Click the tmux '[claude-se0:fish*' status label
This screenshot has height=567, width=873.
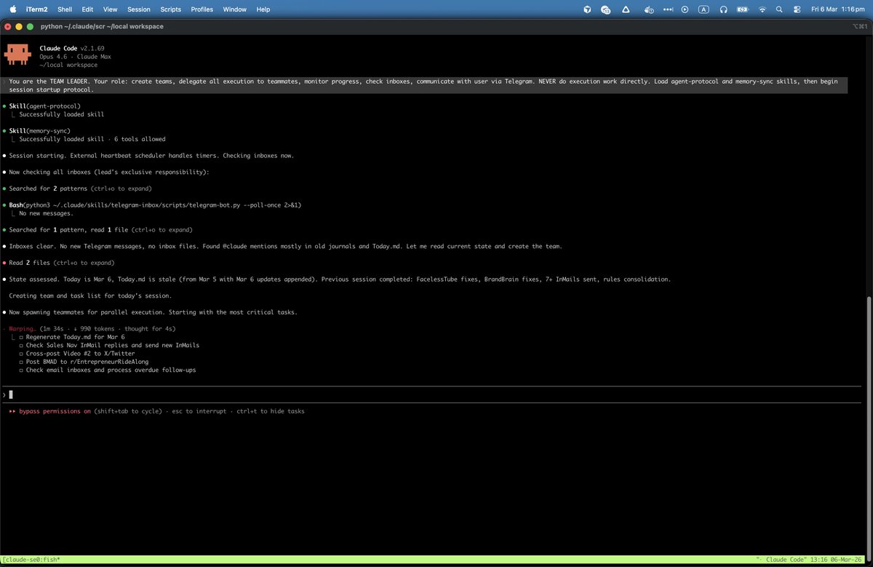(x=31, y=560)
